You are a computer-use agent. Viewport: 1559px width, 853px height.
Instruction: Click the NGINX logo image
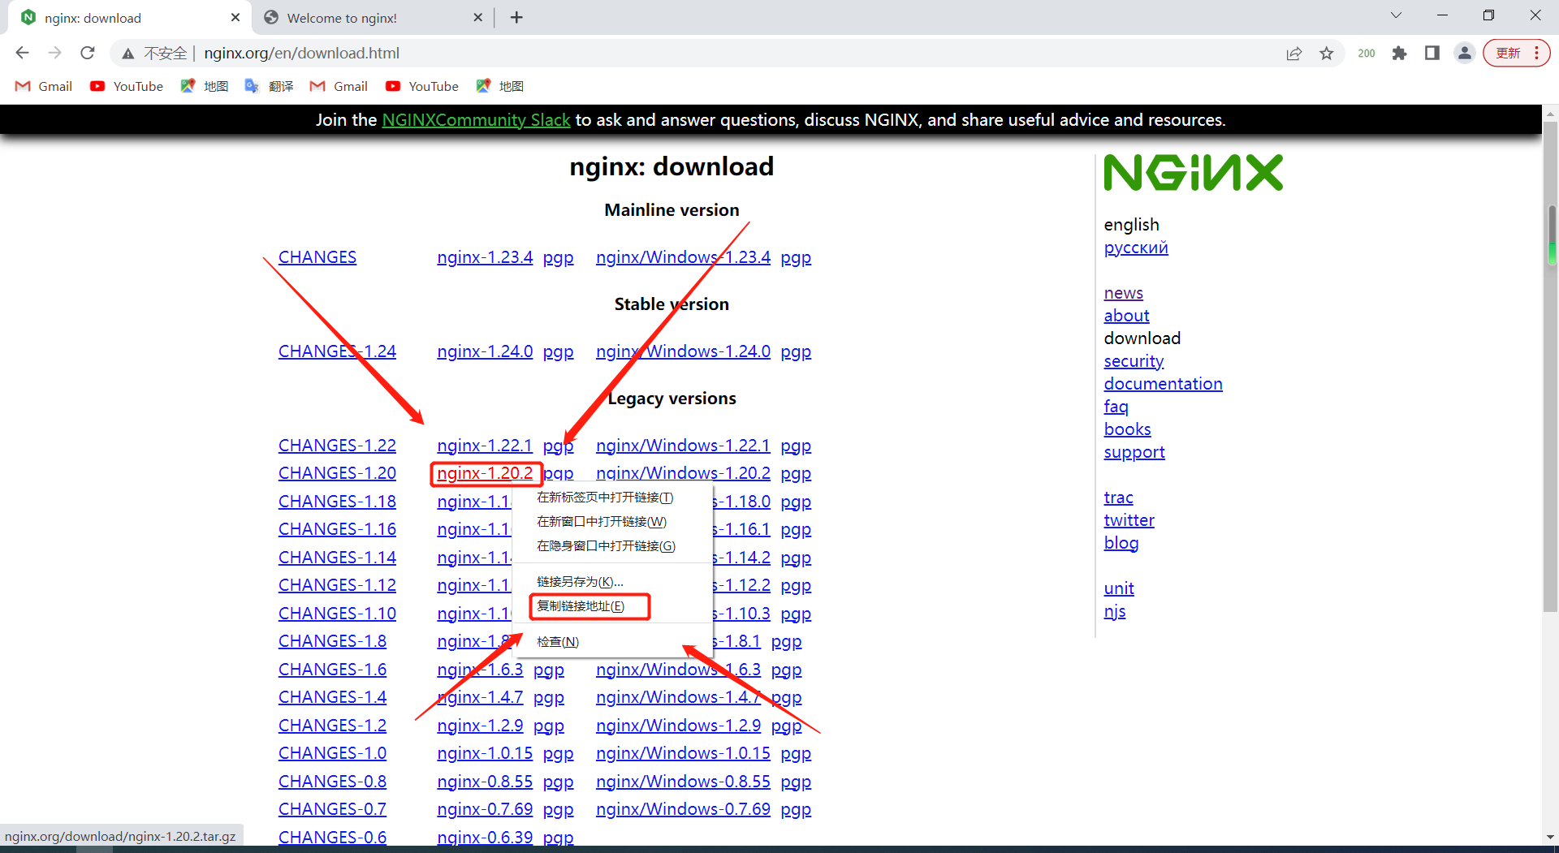(x=1193, y=173)
